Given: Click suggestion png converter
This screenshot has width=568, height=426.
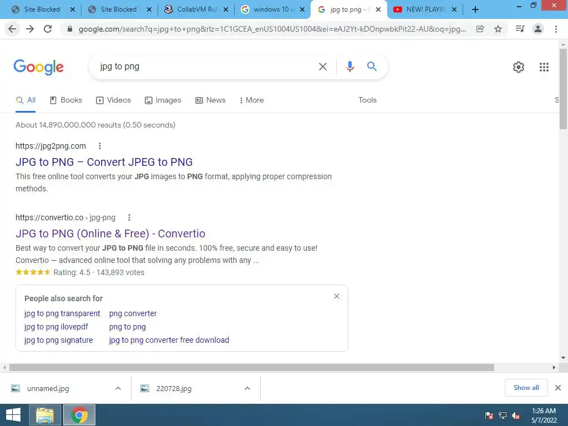Looking at the screenshot, I should tap(133, 314).
